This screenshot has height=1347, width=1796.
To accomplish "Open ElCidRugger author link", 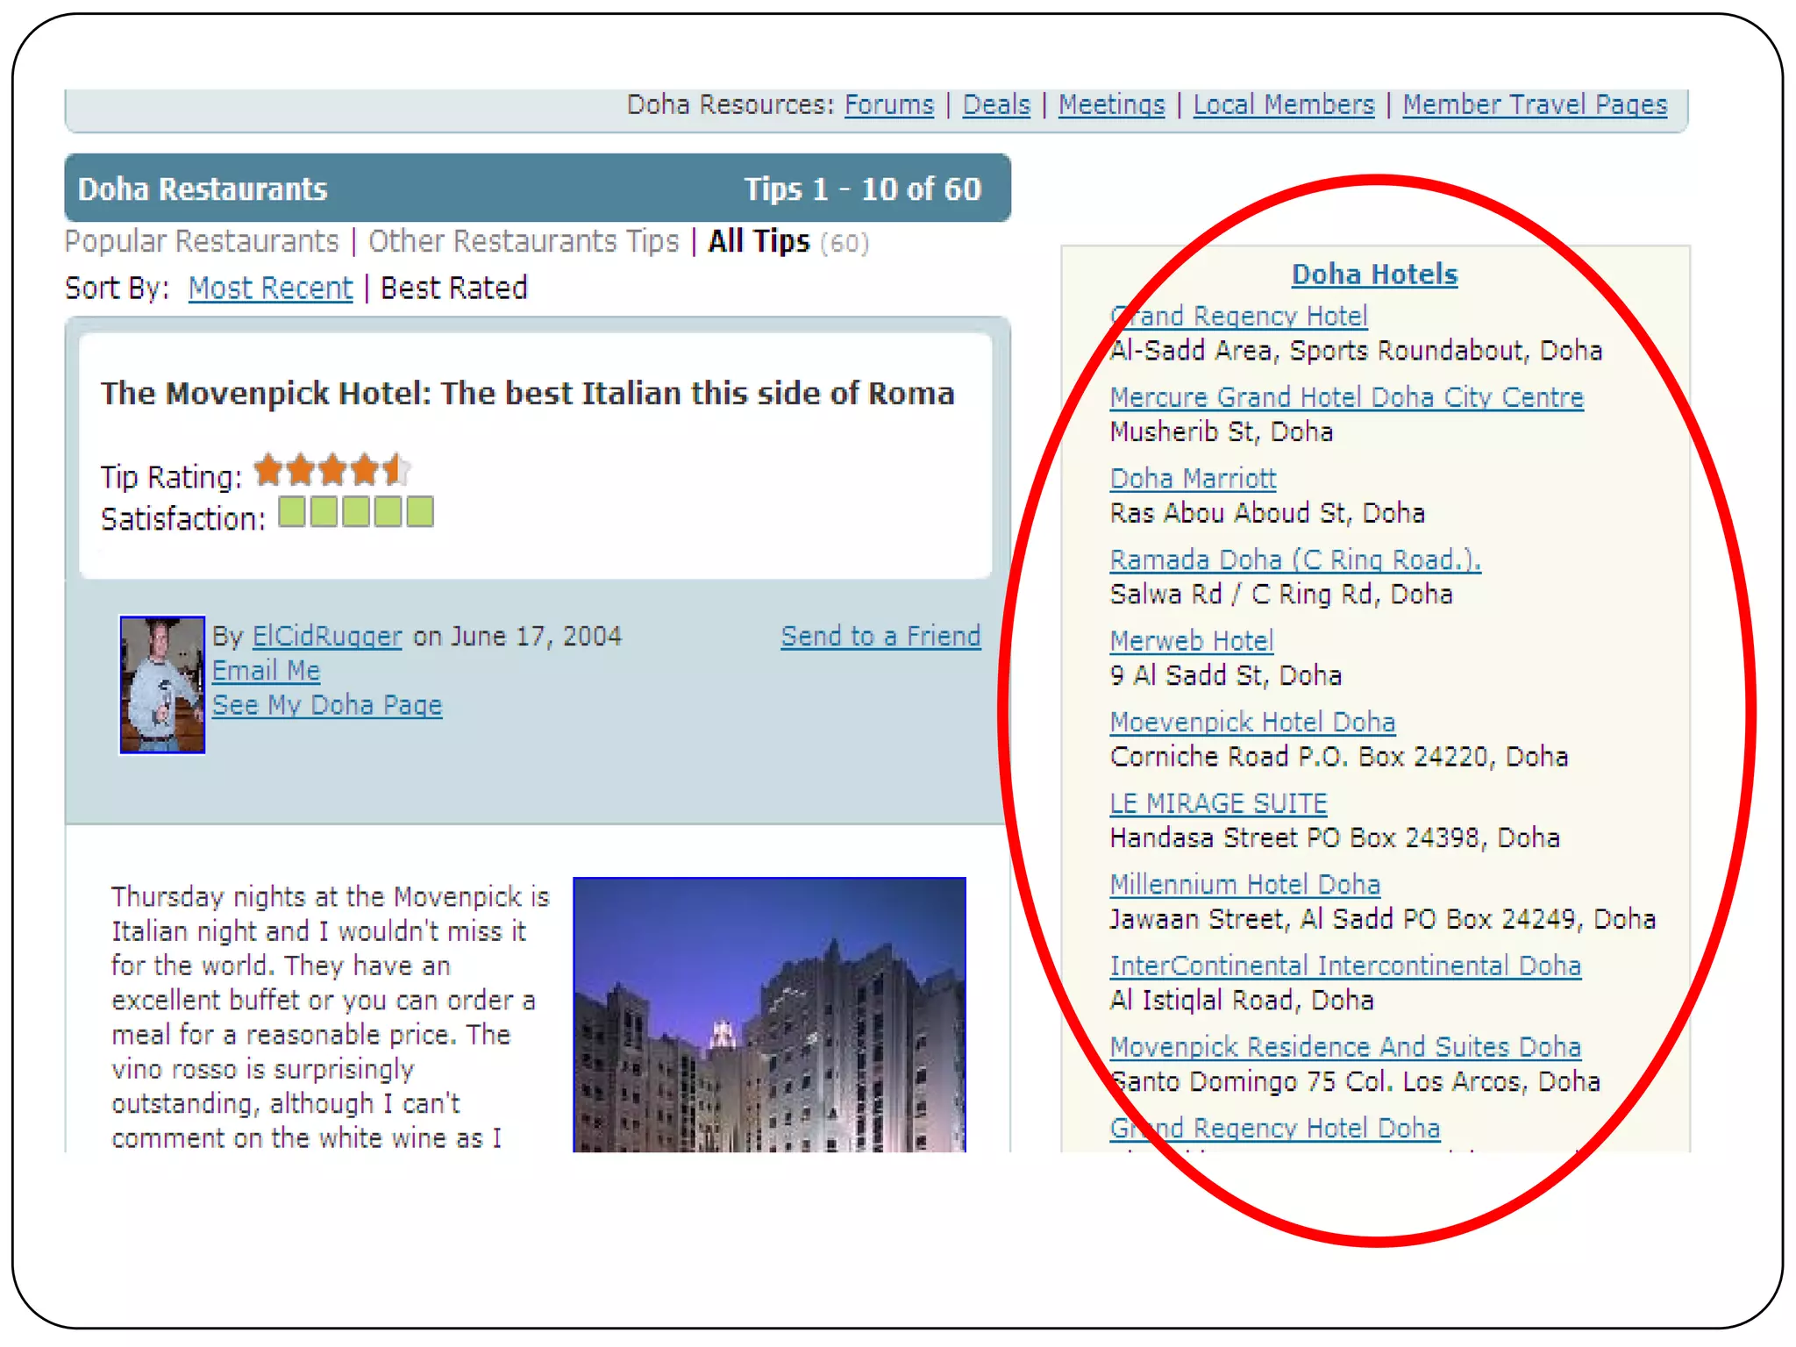I will click(326, 637).
